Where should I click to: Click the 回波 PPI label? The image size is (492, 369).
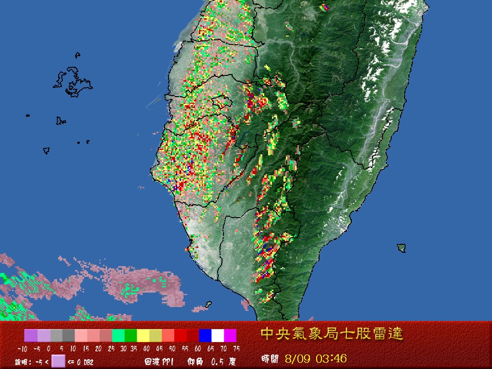click(159, 362)
